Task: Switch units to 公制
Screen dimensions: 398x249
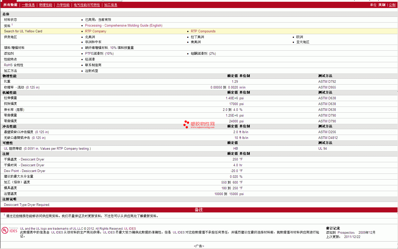Action: point(392,5)
